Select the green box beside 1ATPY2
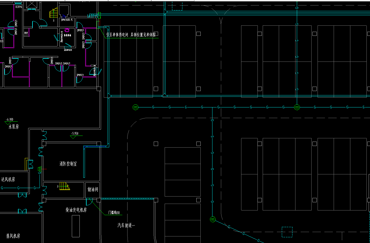This screenshot has height=243, width=370. 100,15
